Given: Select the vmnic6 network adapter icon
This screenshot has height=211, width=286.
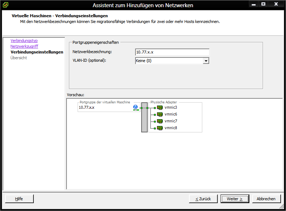Looking at the screenshot, I should point(160,114).
